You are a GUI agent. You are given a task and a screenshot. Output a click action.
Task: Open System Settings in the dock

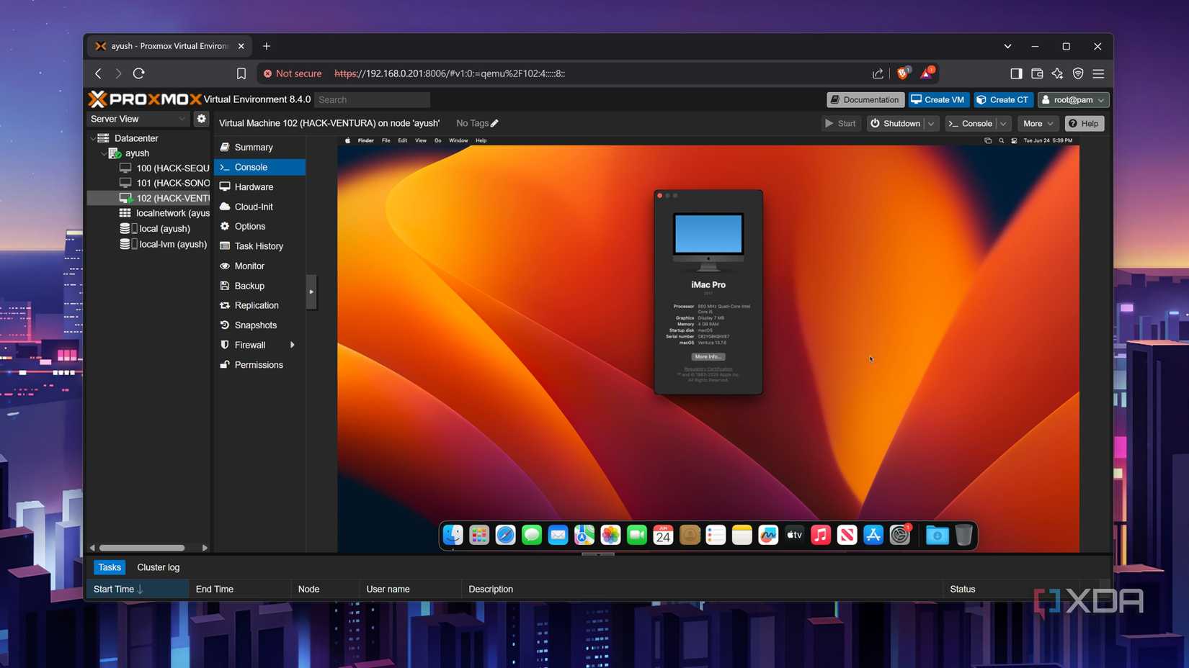point(900,535)
